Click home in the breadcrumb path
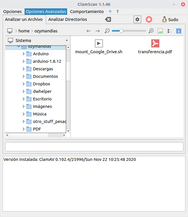This screenshot has height=217, width=188. click(24, 31)
